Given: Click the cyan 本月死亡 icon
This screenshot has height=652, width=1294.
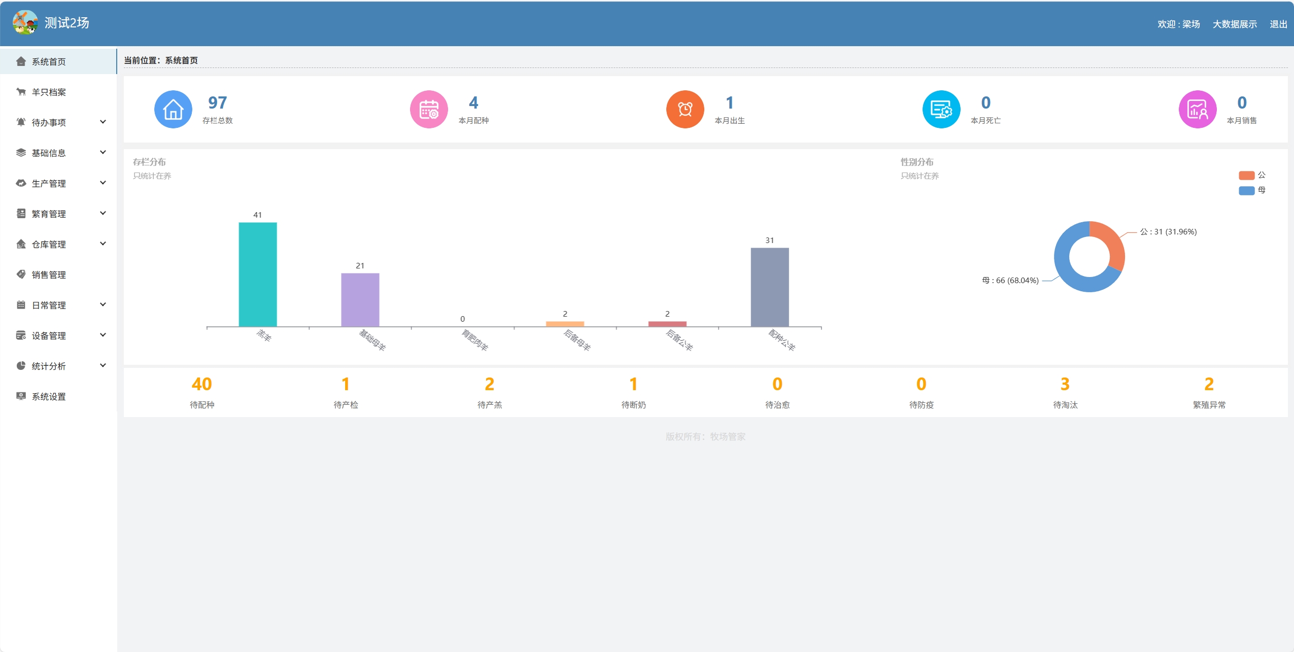Looking at the screenshot, I should (x=941, y=110).
